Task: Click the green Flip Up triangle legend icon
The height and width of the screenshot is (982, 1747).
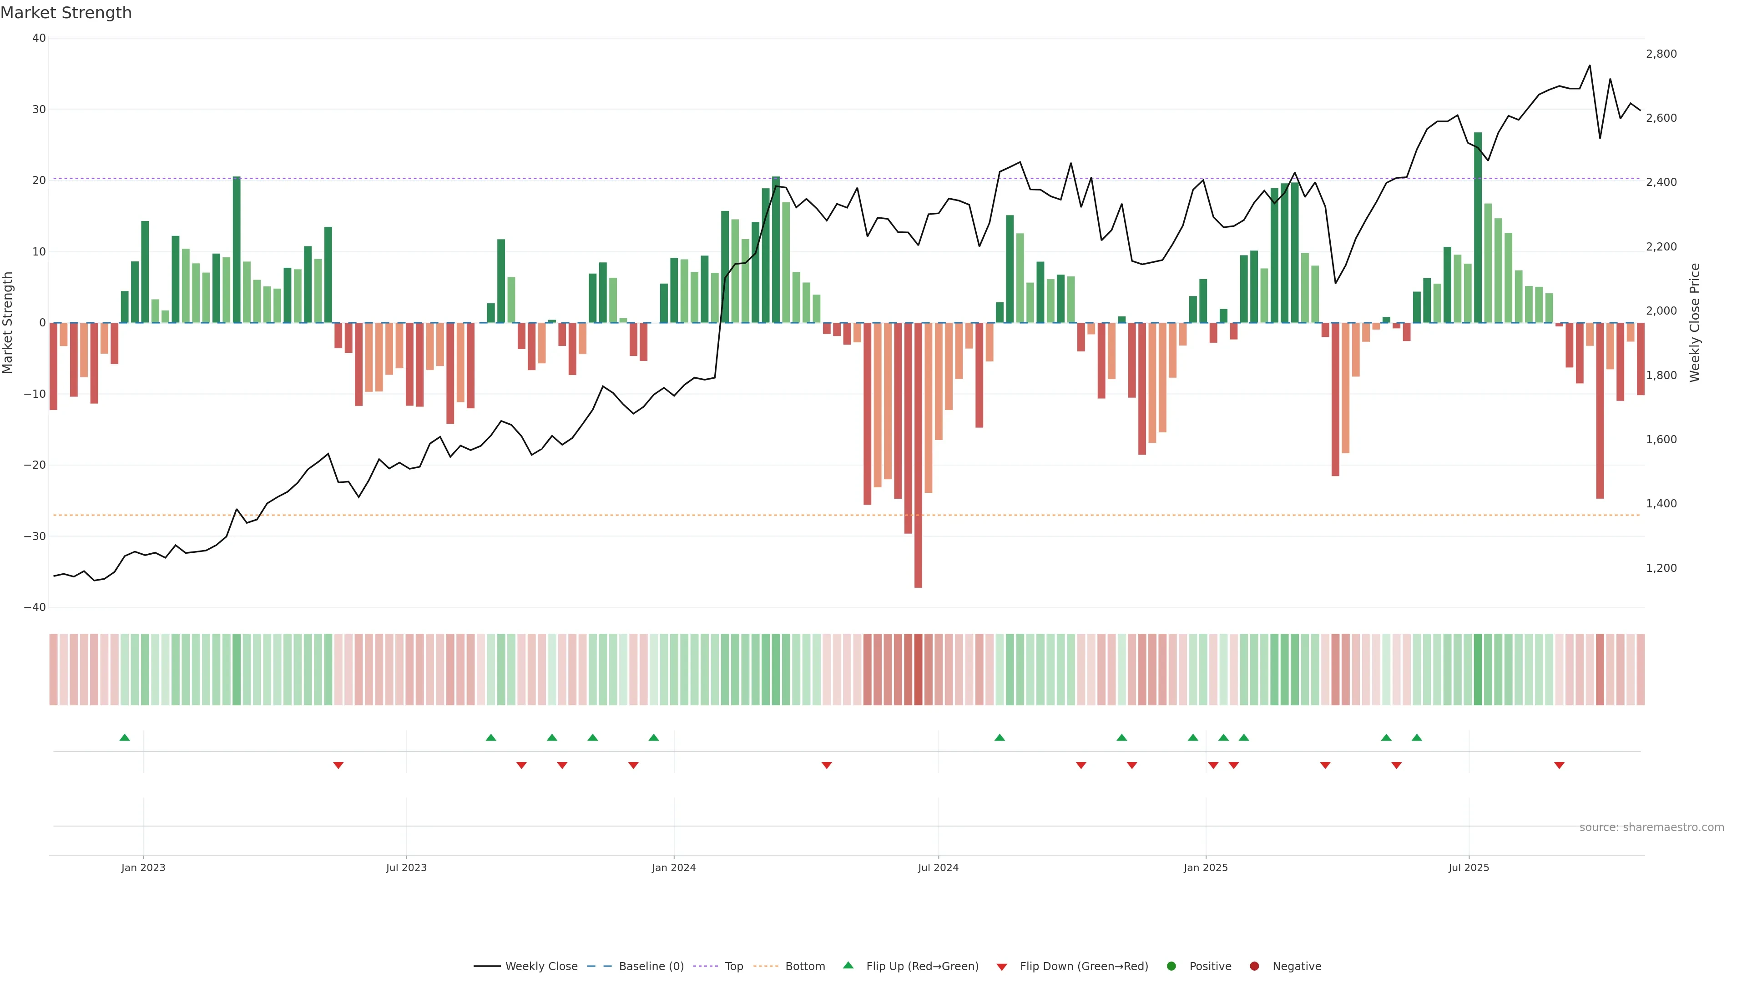Action: pyautogui.click(x=848, y=965)
